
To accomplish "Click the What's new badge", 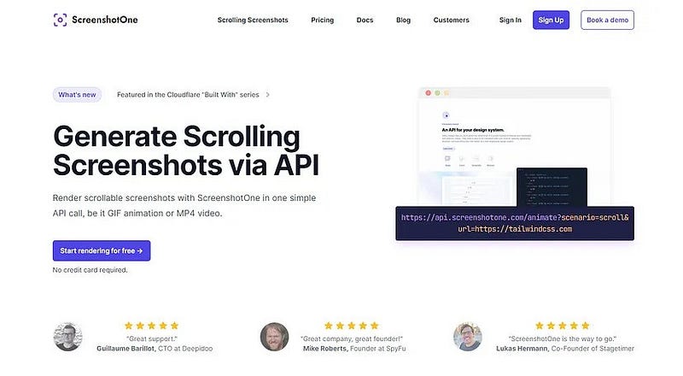I will pyautogui.click(x=77, y=95).
